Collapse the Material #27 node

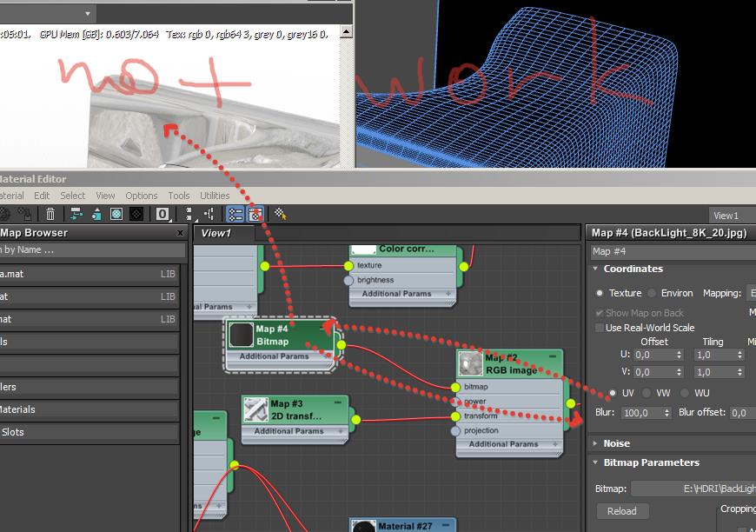446,525
